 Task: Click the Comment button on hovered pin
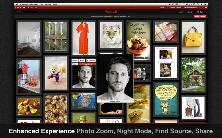(91, 60)
